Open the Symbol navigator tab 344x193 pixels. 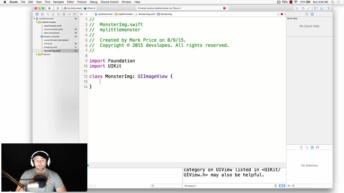pos(42,14)
